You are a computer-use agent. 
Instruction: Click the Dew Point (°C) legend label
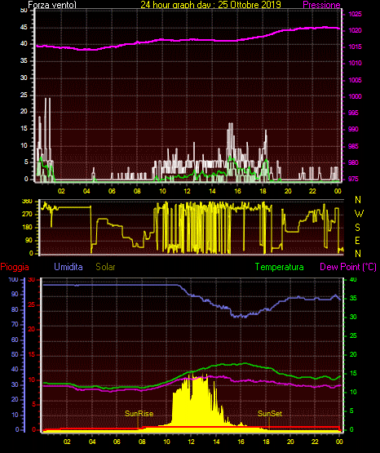(348, 267)
